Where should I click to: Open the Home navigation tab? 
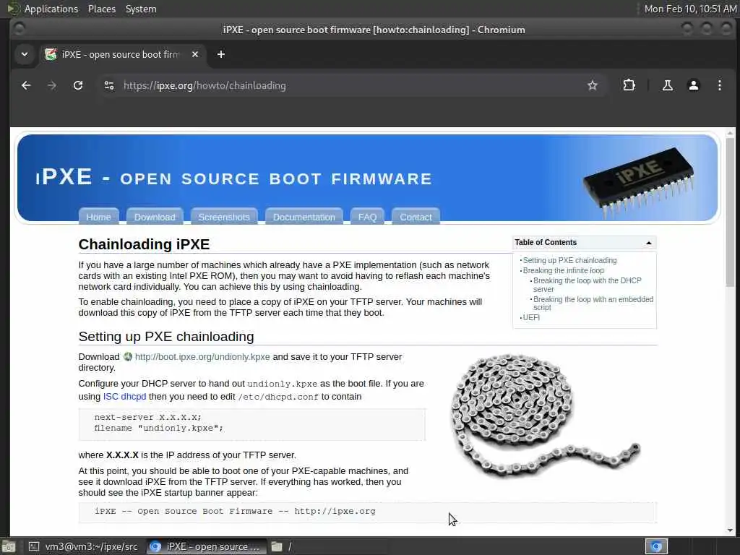point(98,216)
